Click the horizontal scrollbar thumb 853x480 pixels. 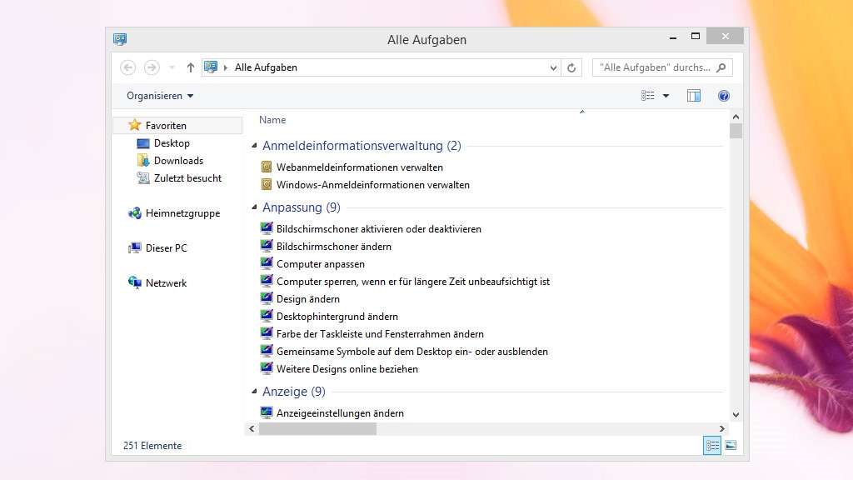point(317,428)
